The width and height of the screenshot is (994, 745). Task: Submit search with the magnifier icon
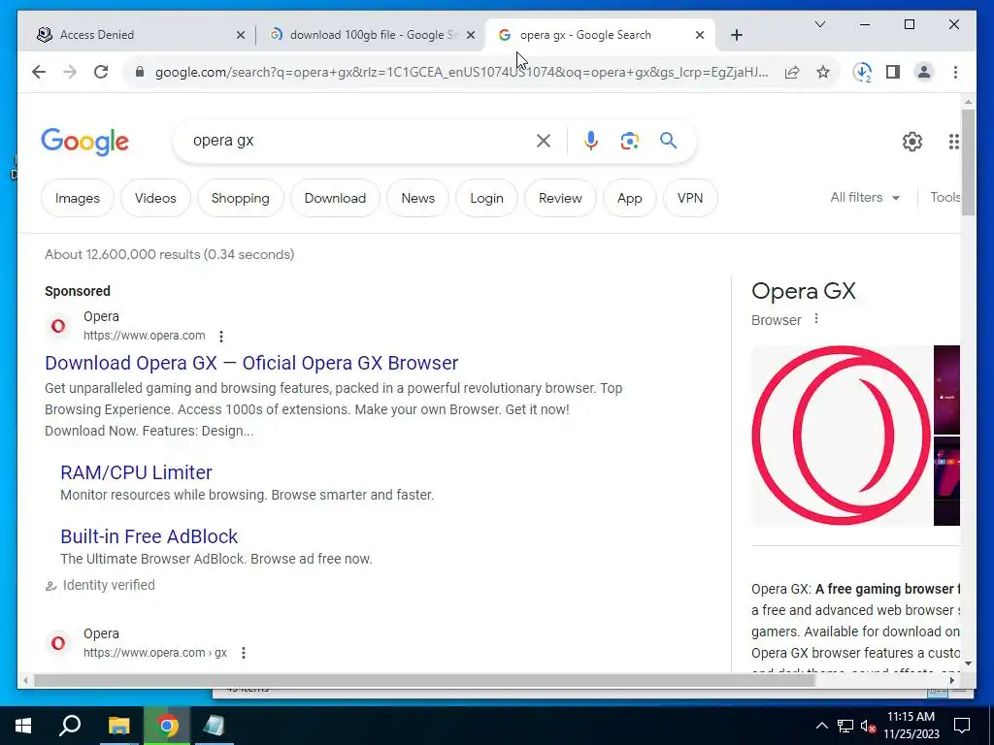(x=668, y=141)
